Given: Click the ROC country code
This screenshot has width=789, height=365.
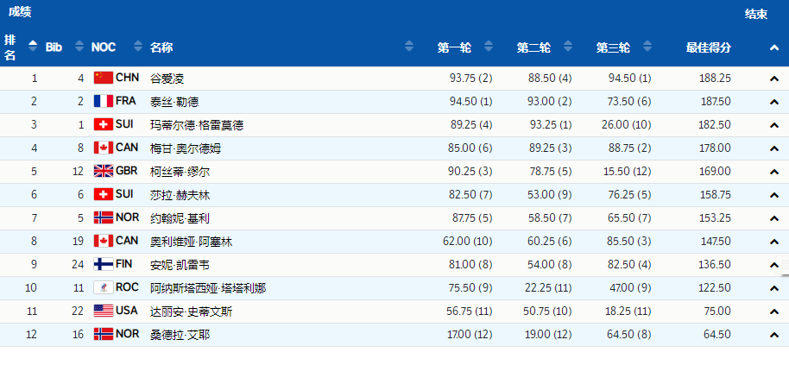Looking at the screenshot, I should pyautogui.click(x=127, y=287).
